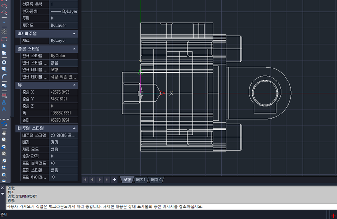
Task: Collapse the 비주얼 스타일 section
Action: coord(74,128)
